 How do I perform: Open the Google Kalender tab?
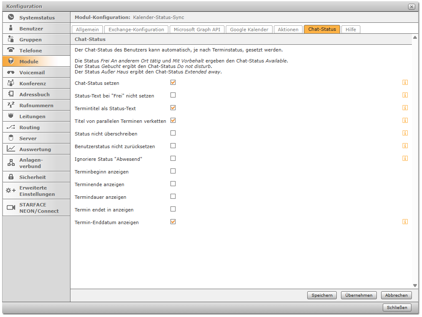click(249, 30)
